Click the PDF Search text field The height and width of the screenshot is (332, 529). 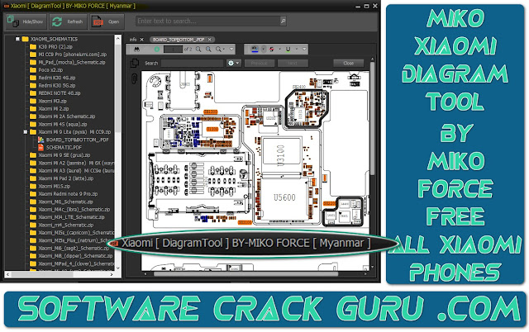[x=193, y=63]
